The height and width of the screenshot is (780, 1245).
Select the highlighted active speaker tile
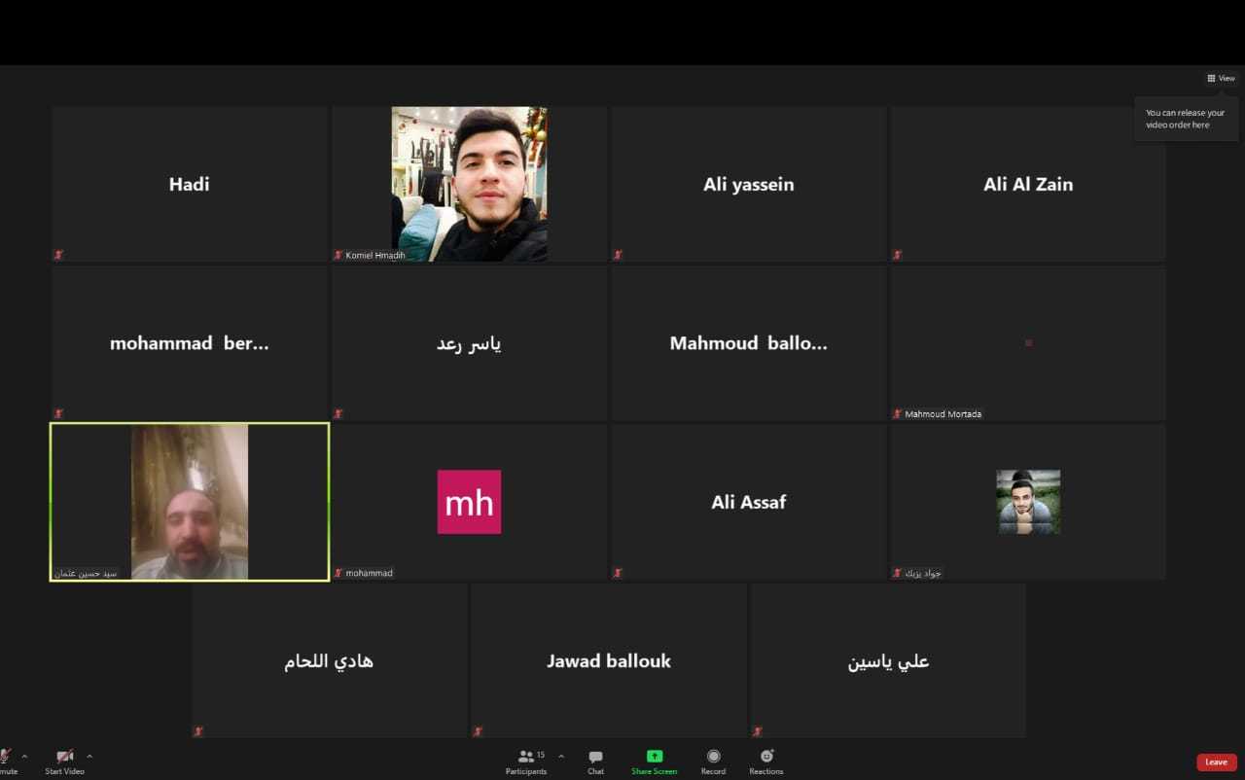190,502
